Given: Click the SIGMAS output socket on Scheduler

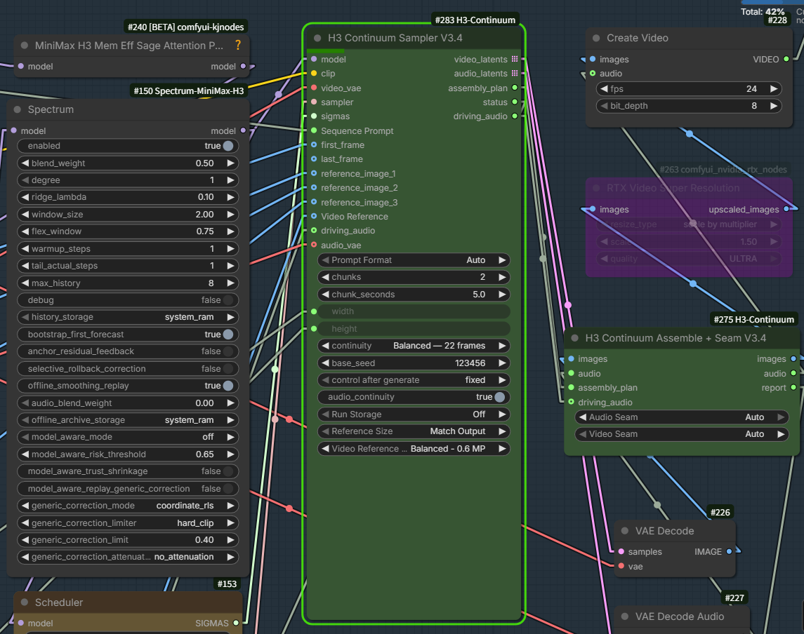Looking at the screenshot, I should click(x=236, y=623).
